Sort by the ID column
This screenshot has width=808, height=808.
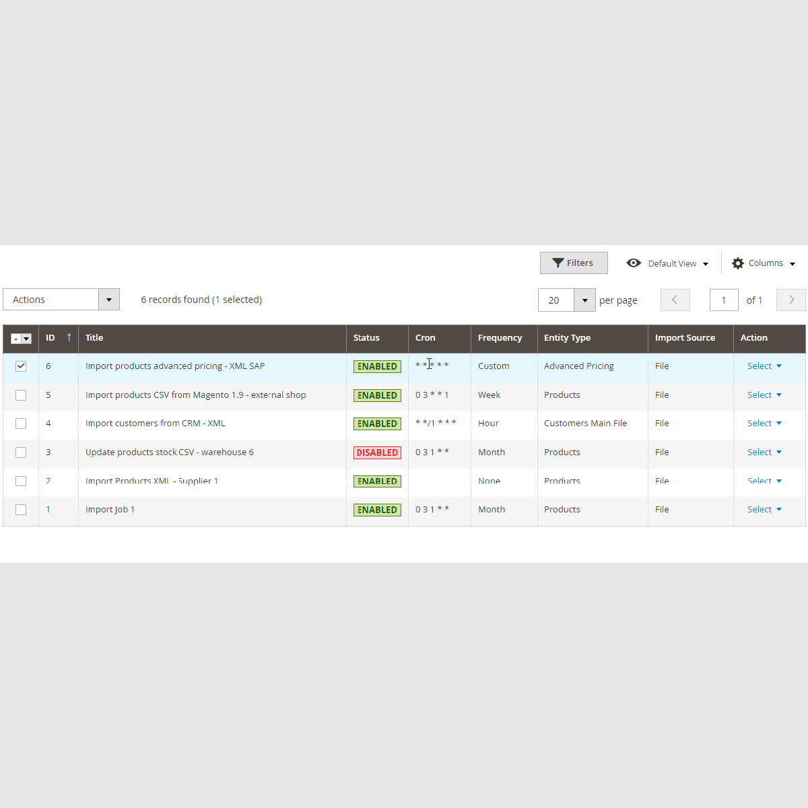point(59,338)
